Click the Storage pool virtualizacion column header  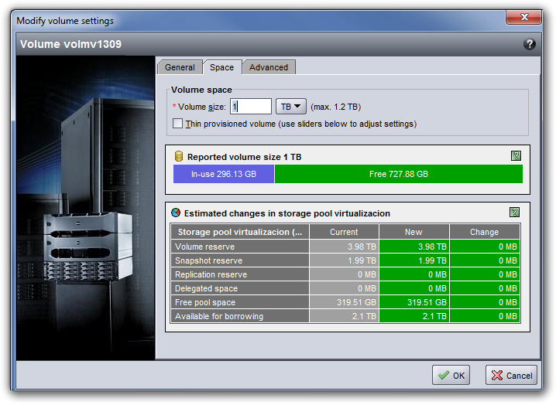click(239, 232)
